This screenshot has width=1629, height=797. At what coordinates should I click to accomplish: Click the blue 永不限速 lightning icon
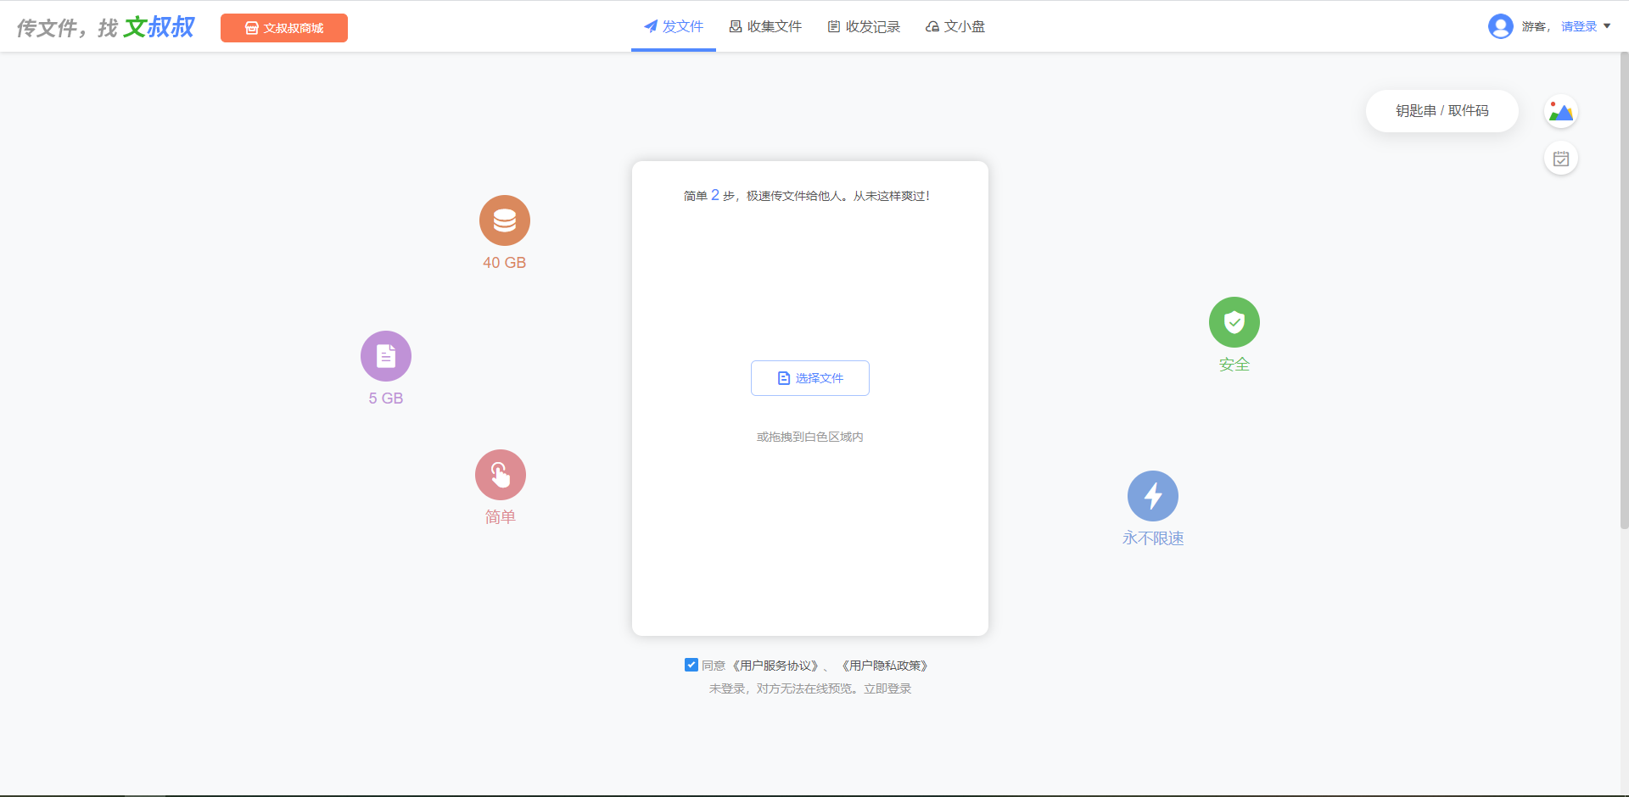pyautogui.click(x=1153, y=496)
